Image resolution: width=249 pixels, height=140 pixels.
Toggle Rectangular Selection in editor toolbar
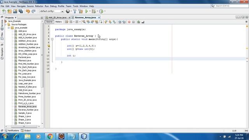click(x=101, y=22)
